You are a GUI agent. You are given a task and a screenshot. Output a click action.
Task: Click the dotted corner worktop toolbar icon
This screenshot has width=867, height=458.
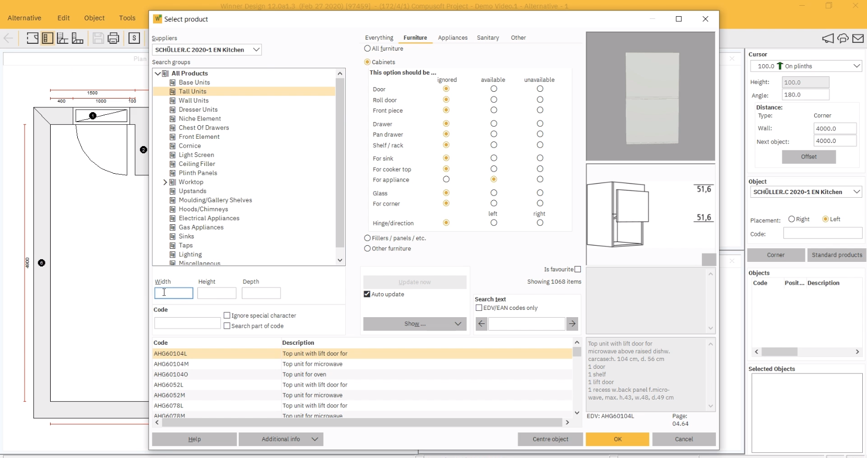[63, 38]
